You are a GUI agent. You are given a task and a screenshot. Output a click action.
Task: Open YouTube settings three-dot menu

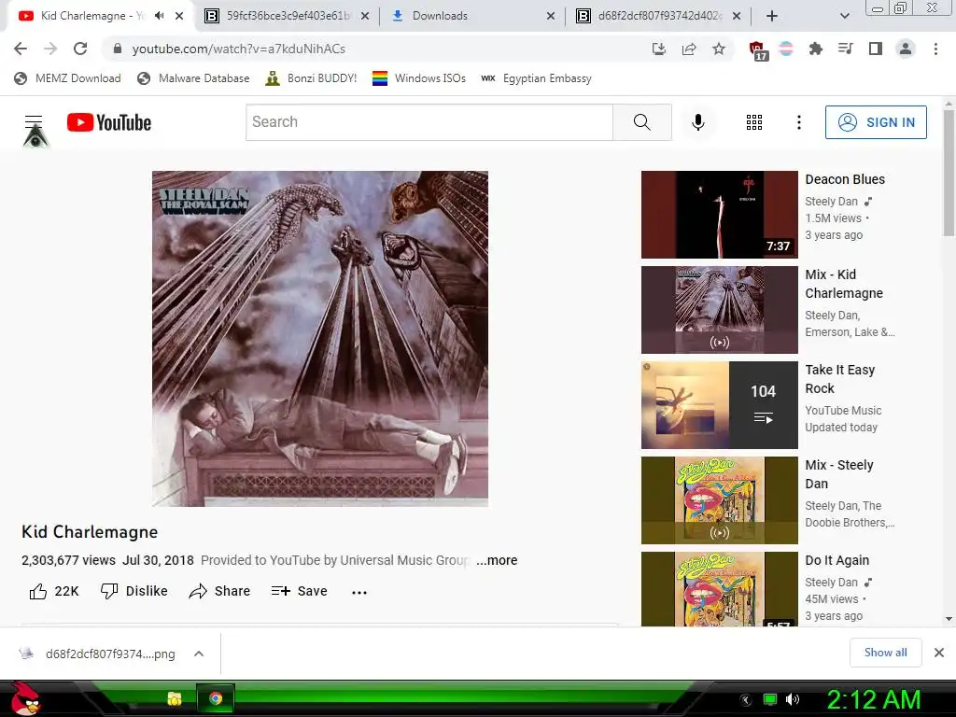tap(799, 122)
